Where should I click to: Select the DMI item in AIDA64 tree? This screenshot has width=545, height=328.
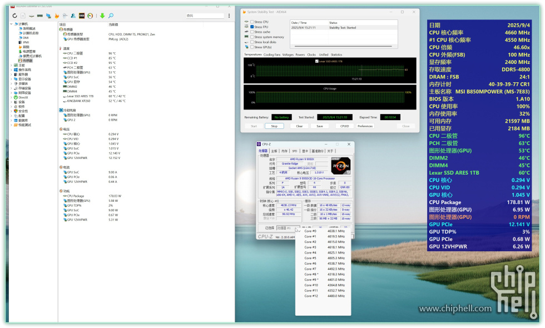click(x=26, y=38)
